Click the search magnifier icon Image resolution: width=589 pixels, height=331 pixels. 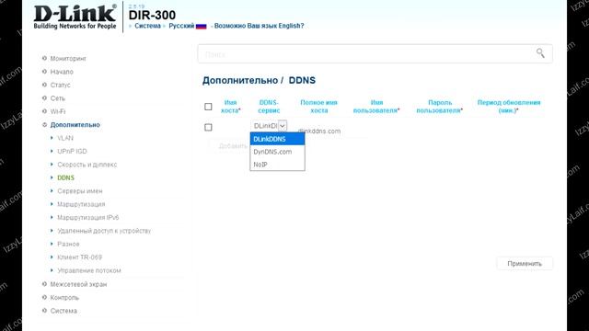pyautogui.click(x=540, y=53)
